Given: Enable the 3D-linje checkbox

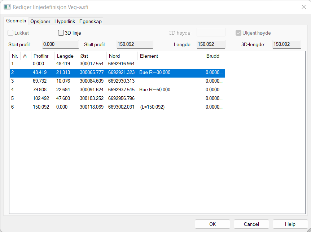Looking at the screenshot, I should [61, 33].
